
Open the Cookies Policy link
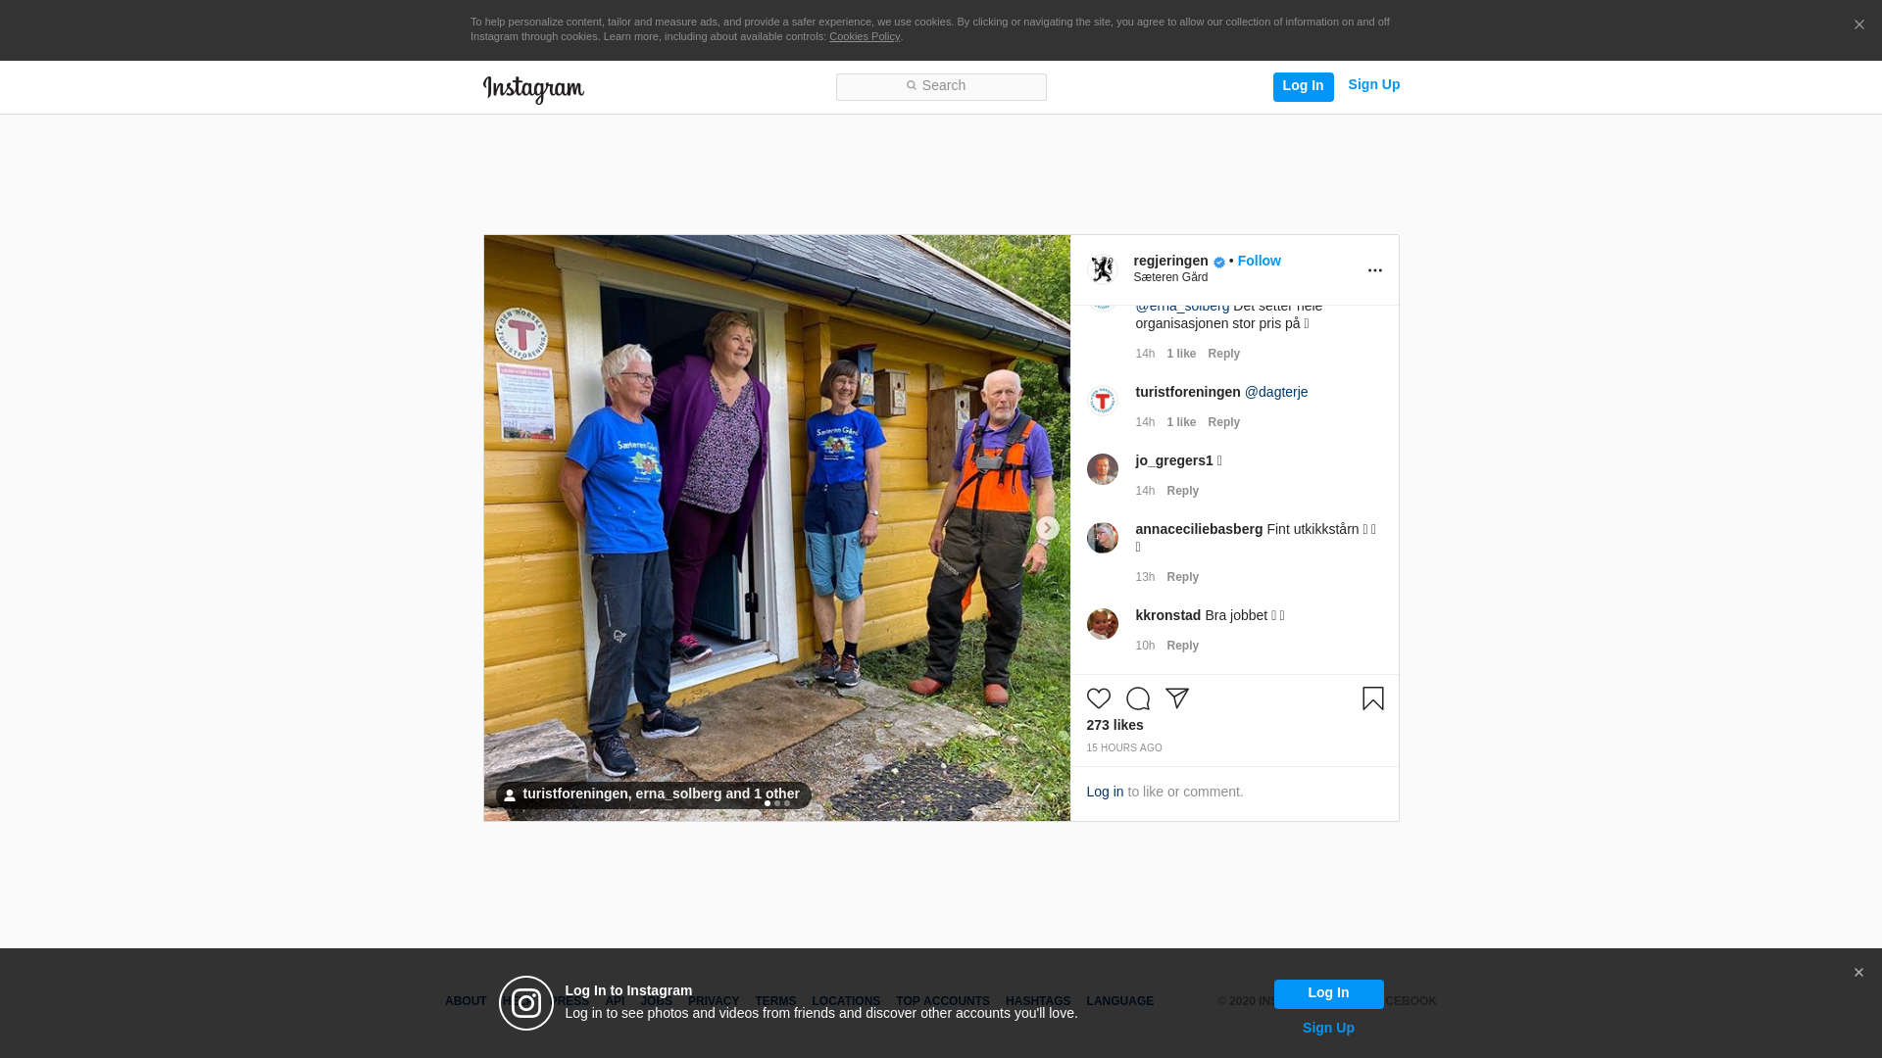pyautogui.click(x=864, y=36)
